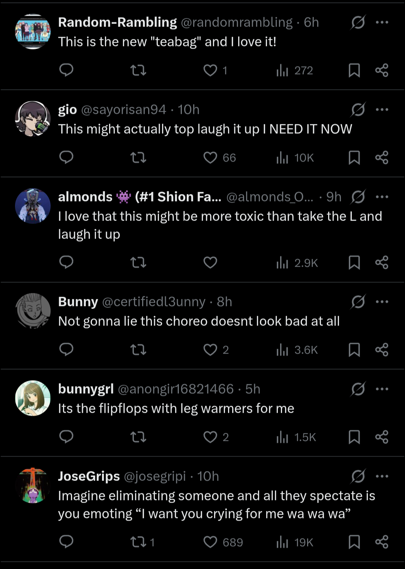Repost almonds' tweet
The image size is (405, 569).
pyautogui.click(x=138, y=262)
